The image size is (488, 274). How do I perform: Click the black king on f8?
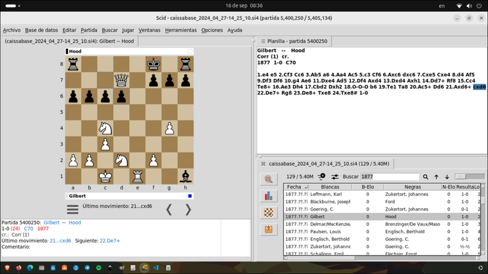point(153,64)
